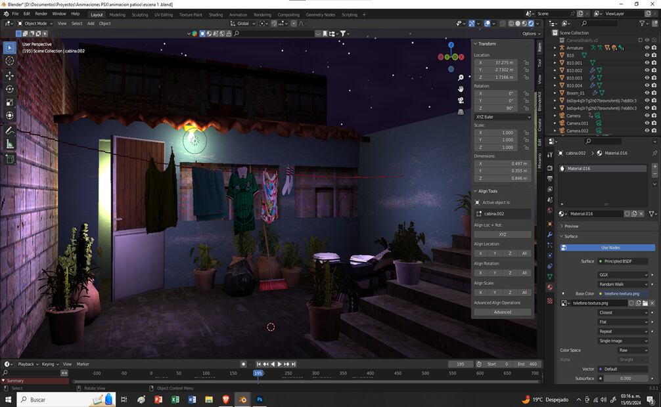The image size is (661, 407).
Task: Click the camera view icon in viewport
Action: point(461,100)
